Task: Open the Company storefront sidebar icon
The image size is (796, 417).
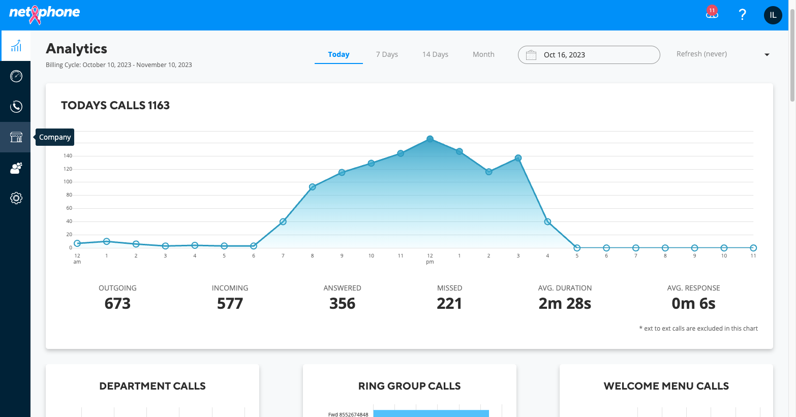Action: click(x=16, y=137)
